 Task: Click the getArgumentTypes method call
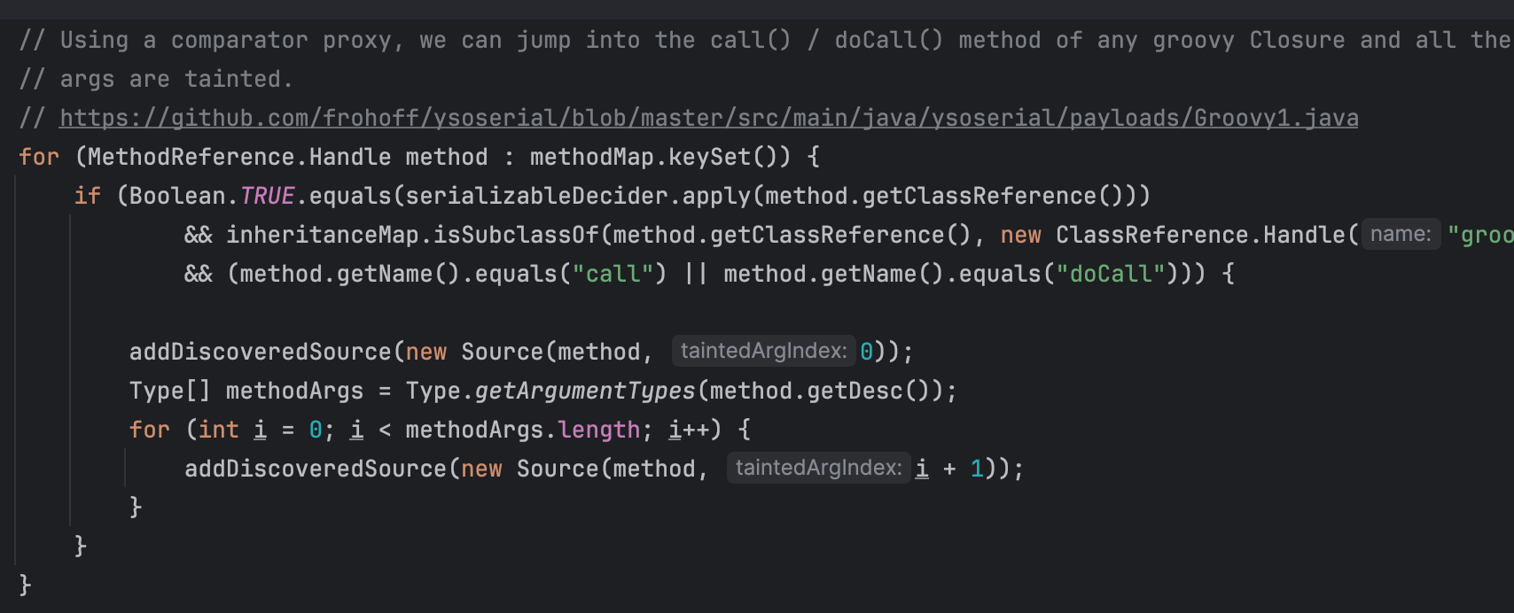pyautogui.click(x=585, y=391)
